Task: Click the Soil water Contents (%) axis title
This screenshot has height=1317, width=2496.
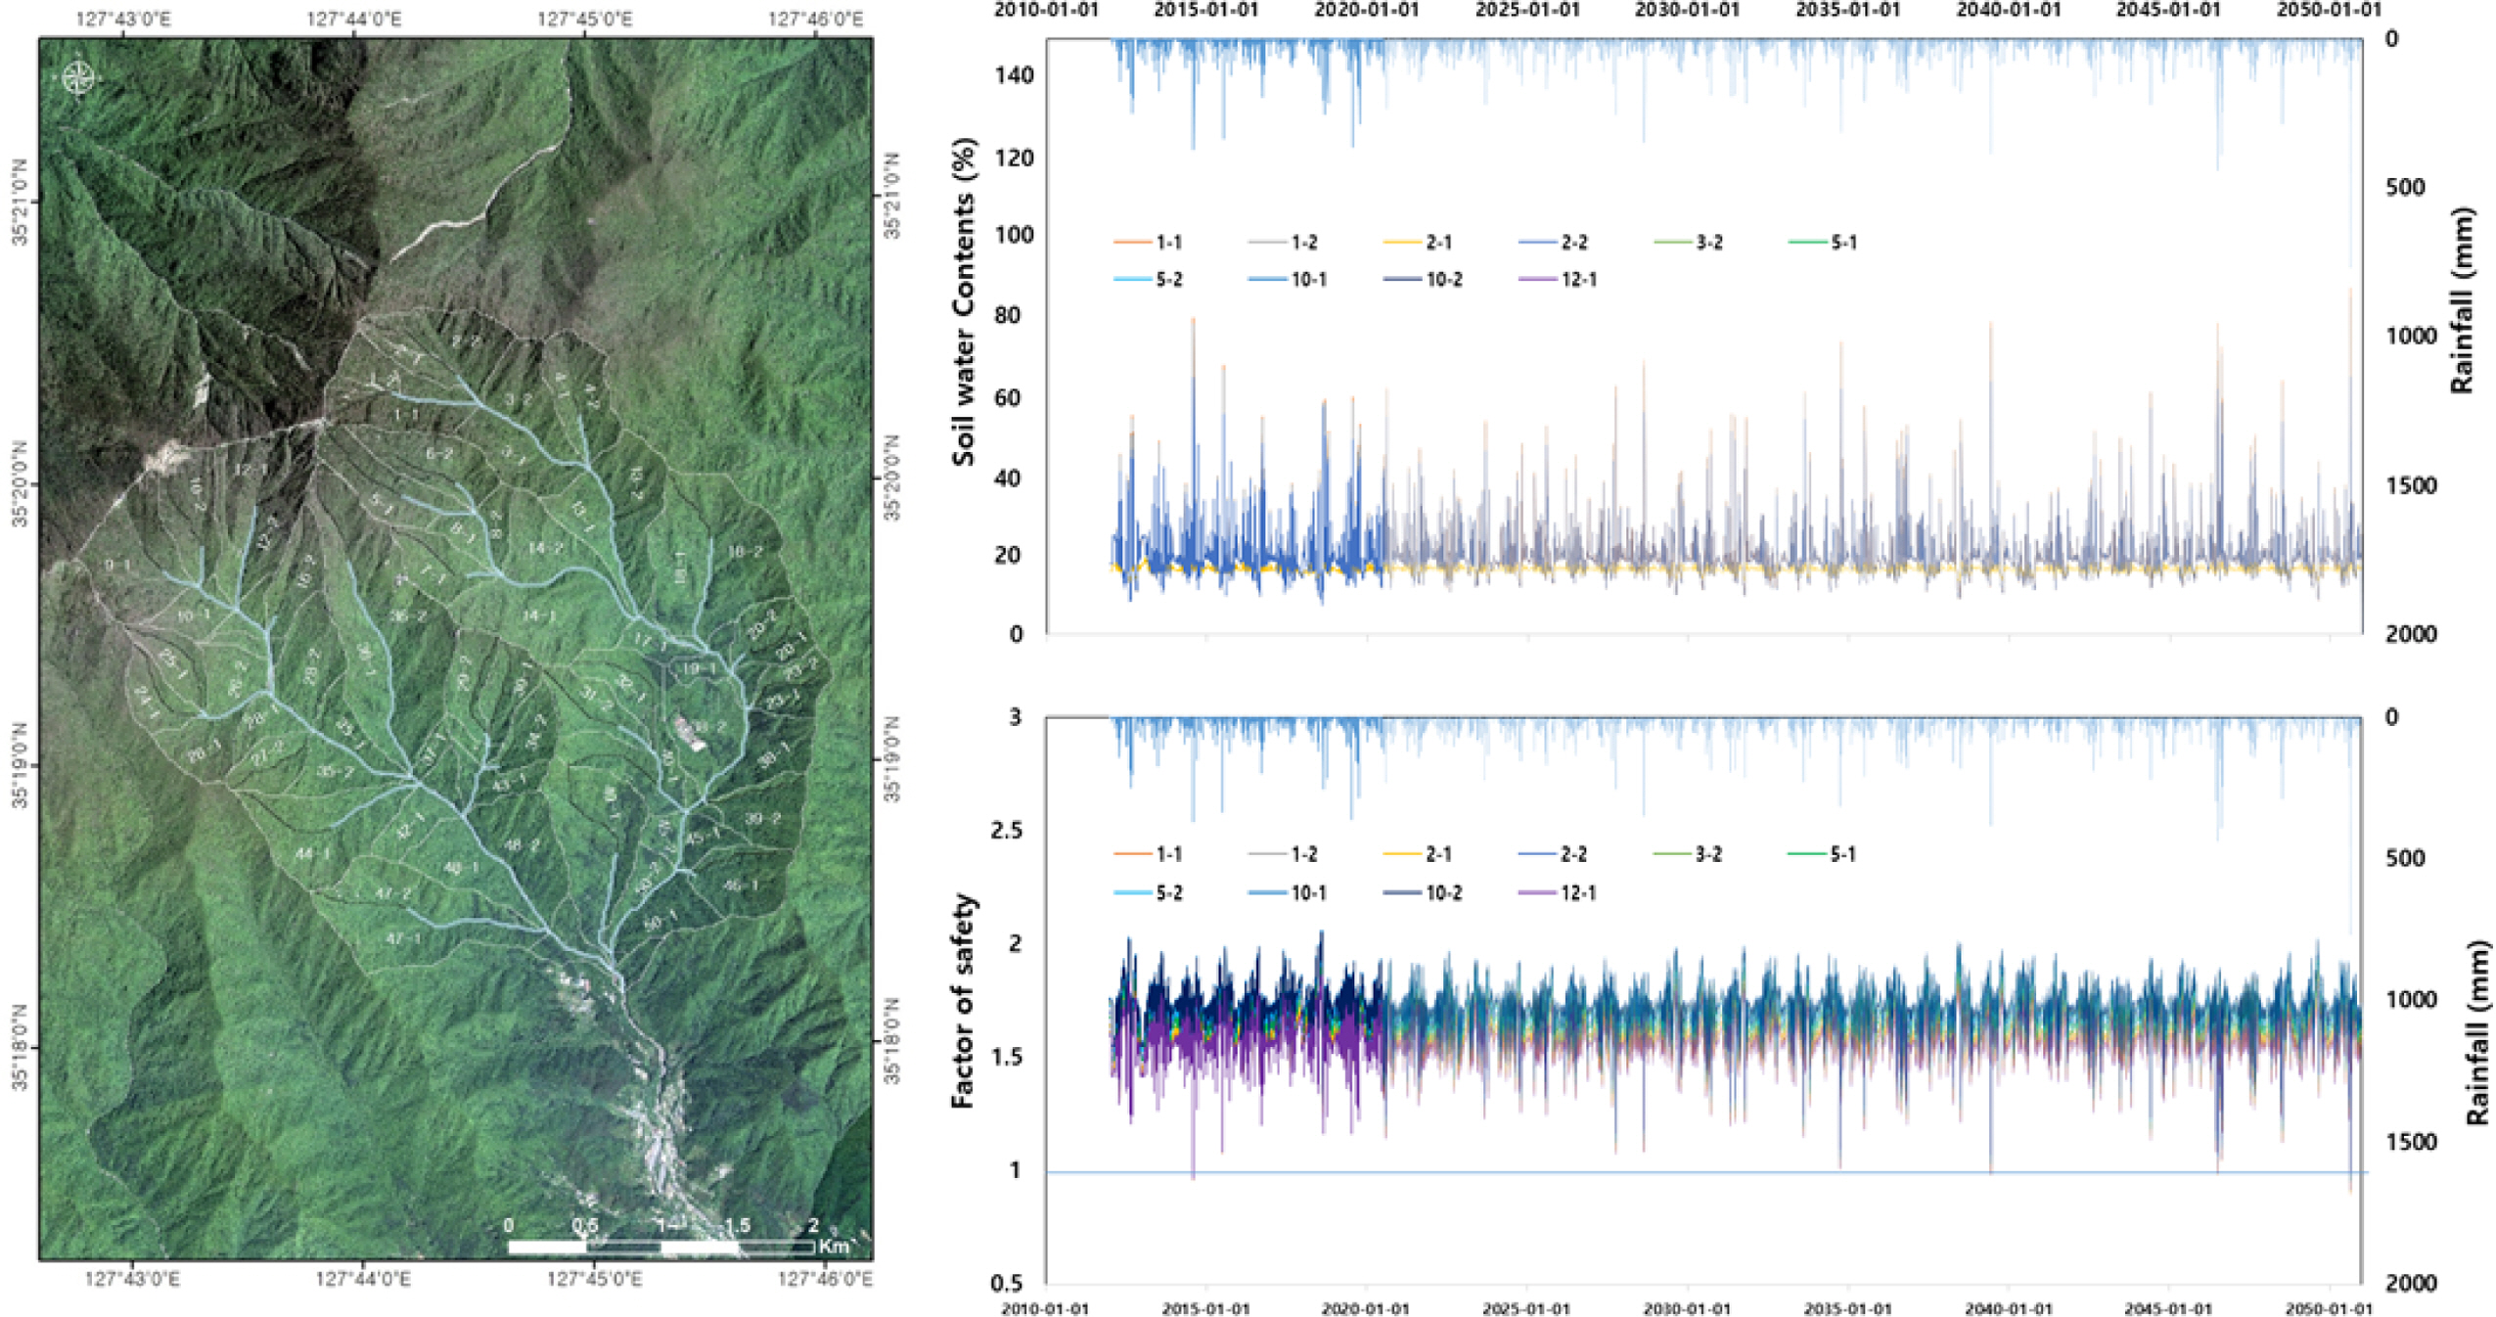Action: coord(965,301)
